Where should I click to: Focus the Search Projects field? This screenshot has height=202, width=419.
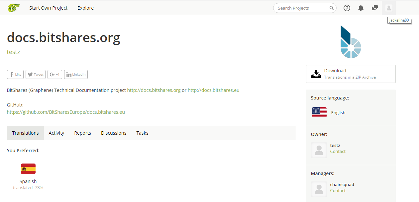click(x=305, y=8)
